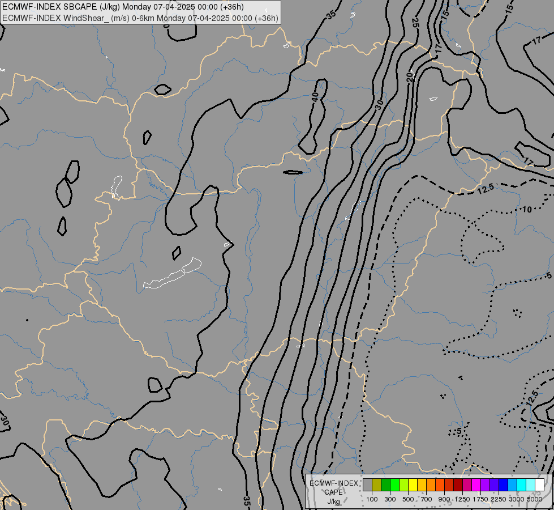Click the pure yellow legend swatch
Viewport: 554px width, 510px height.
pyautogui.click(x=413, y=485)
